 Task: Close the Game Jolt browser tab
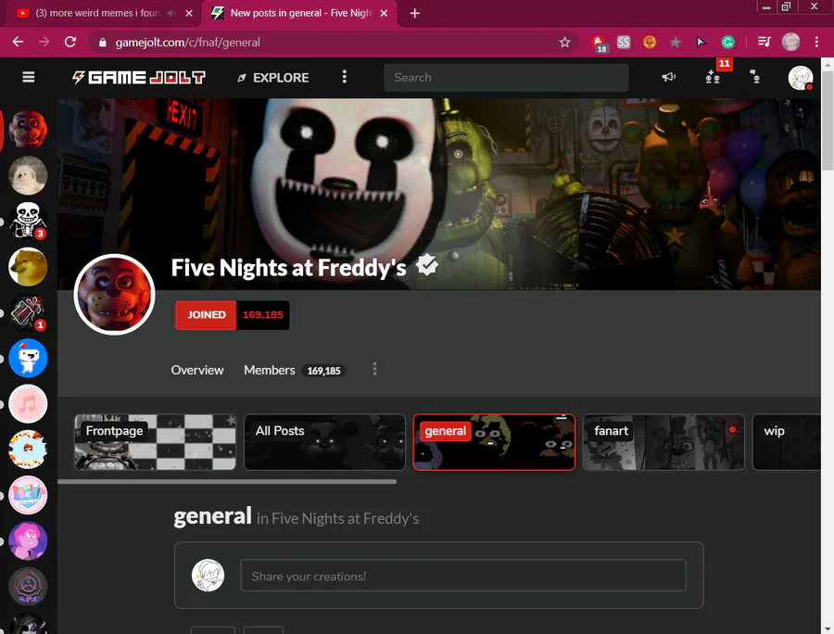click(384, 13)
